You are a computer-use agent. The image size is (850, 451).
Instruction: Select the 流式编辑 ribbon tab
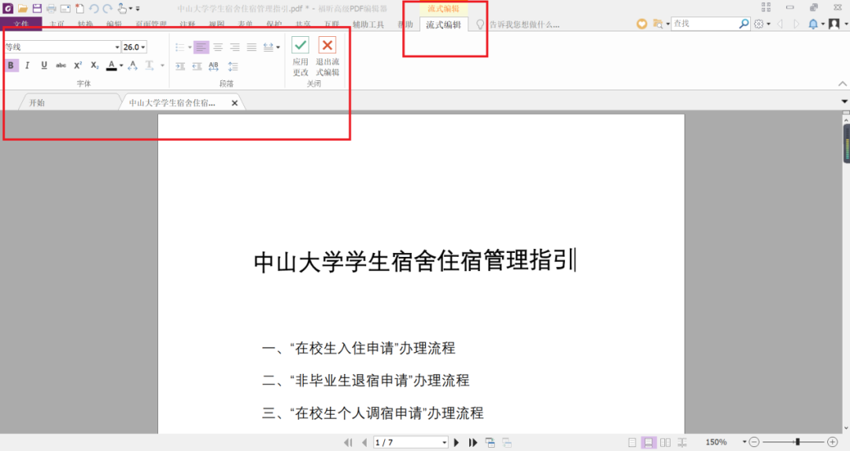click(x=443, y=24)
